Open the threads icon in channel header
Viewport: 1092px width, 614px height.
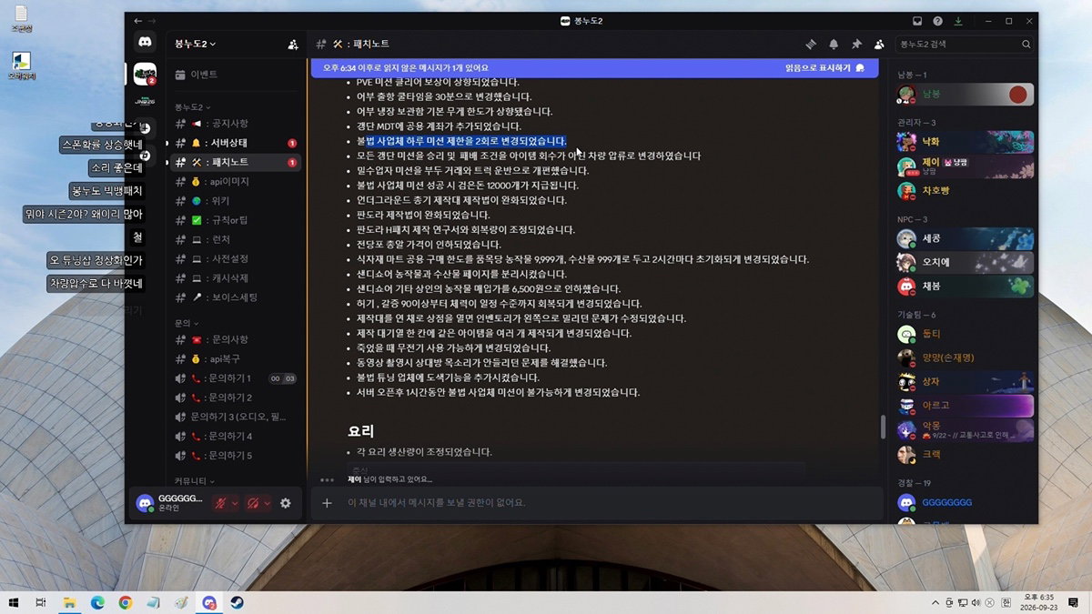811,44
